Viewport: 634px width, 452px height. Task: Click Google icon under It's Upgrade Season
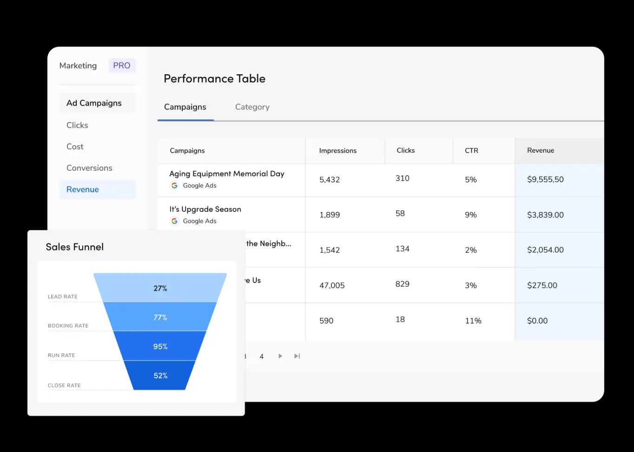[174, 221]
